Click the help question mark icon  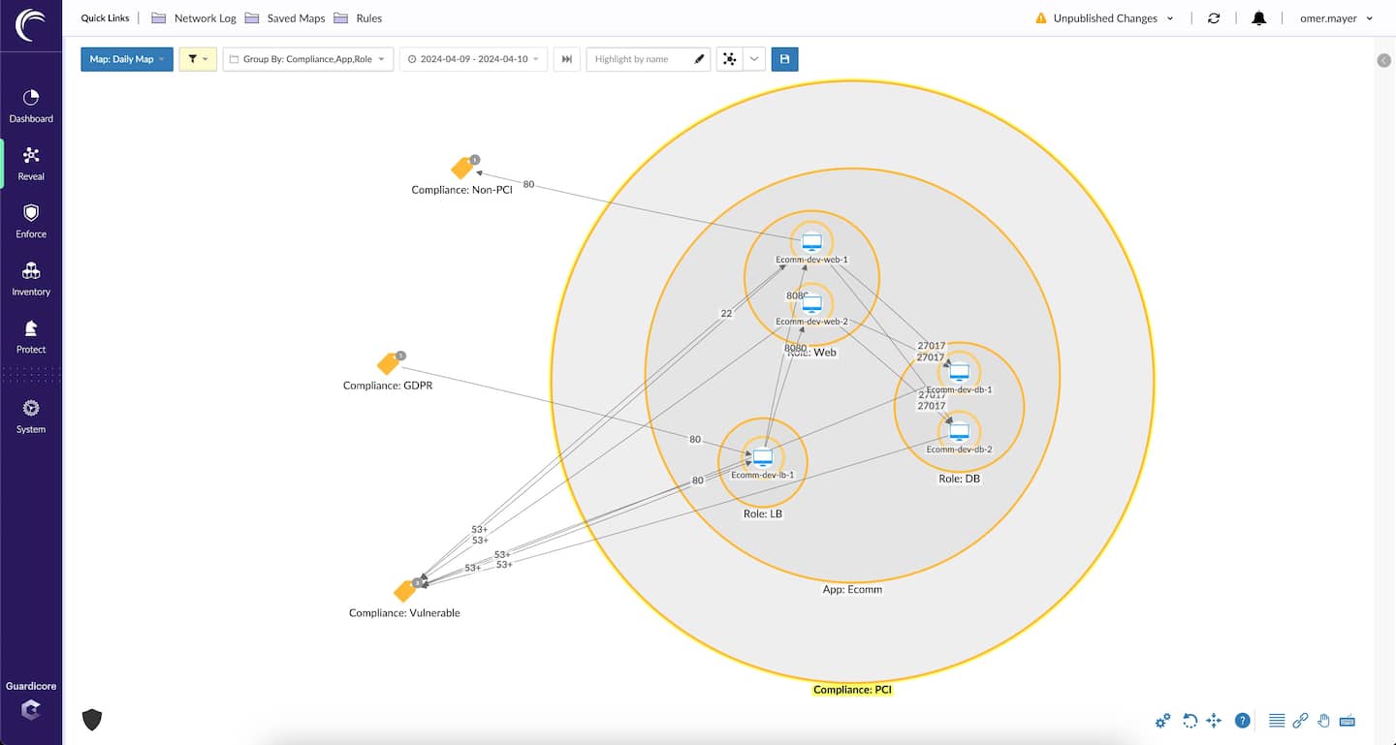click(x=1242, y=721)
